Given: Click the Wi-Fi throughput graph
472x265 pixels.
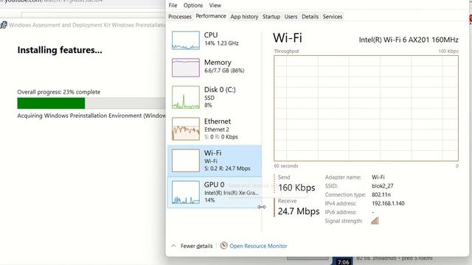Looking at the screenshot, I should [366, 108].
